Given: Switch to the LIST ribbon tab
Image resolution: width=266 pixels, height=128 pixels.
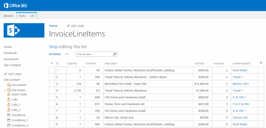Looking at the screenshot, I should pyautogui.click(x=32, y=16).
